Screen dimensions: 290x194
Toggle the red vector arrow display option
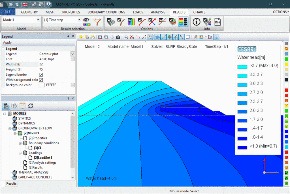pyautogui.click(x=142, y=21)
